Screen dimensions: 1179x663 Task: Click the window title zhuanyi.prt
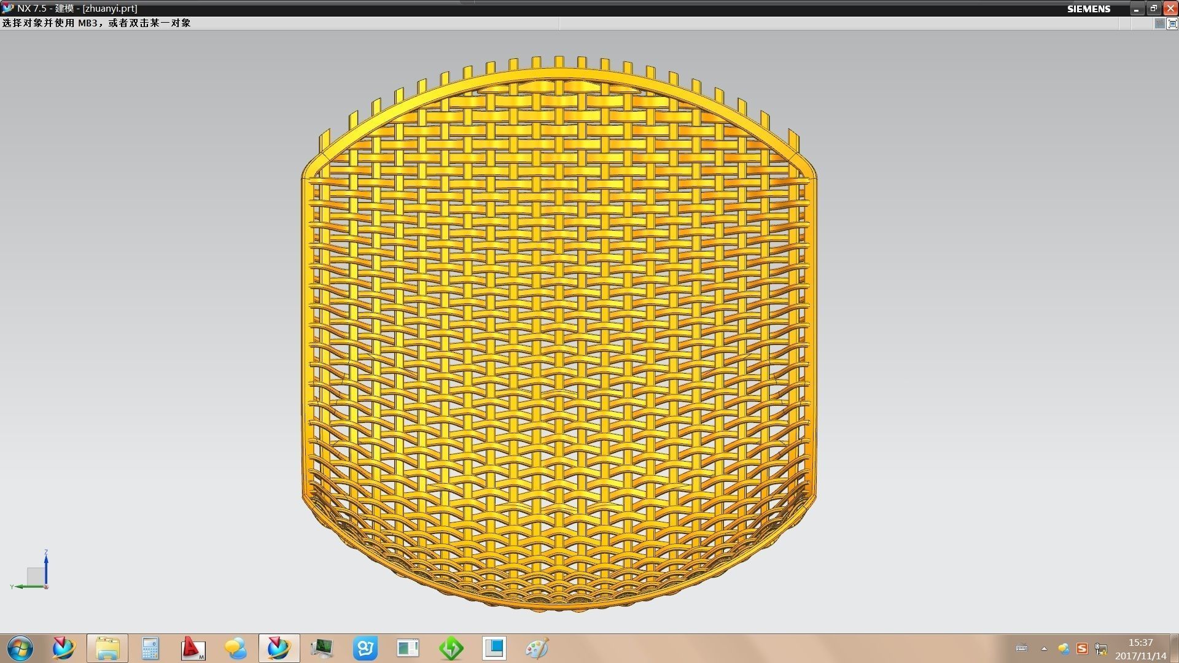coord(110,9)
